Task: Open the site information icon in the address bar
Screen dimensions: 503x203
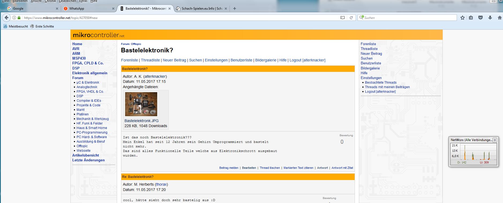Action: (x=14, y=18)
